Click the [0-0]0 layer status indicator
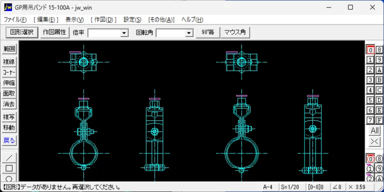 click(x=317, y=187)
